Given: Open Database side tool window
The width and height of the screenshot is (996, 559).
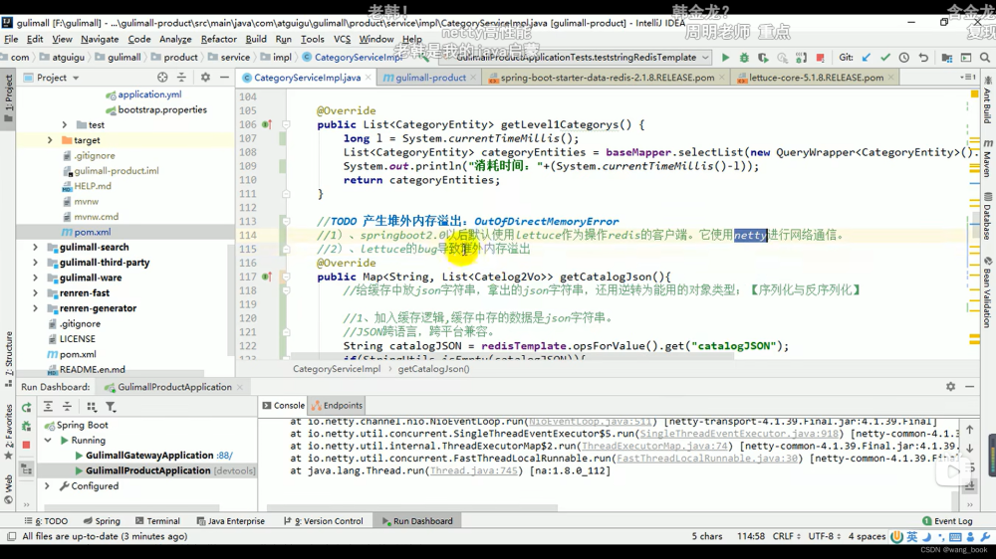Looking at the screenshot, I should coord(988,216).
